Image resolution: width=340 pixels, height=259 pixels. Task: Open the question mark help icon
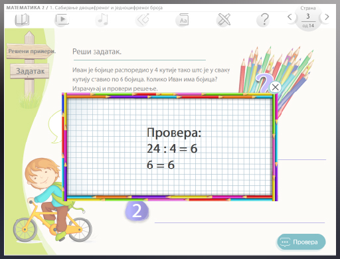(264, 20)
